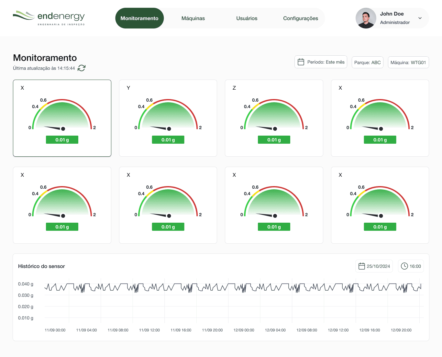The width and height of the screenshot is (442, 357).
Task: Click the 0.01 g value on Z gauge
Action: pyautogui.click(x=274, y=140)
